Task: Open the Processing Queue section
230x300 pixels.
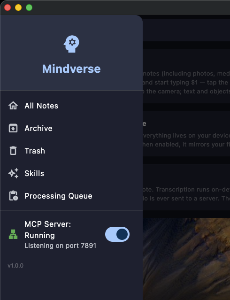Action: (71, 196)
